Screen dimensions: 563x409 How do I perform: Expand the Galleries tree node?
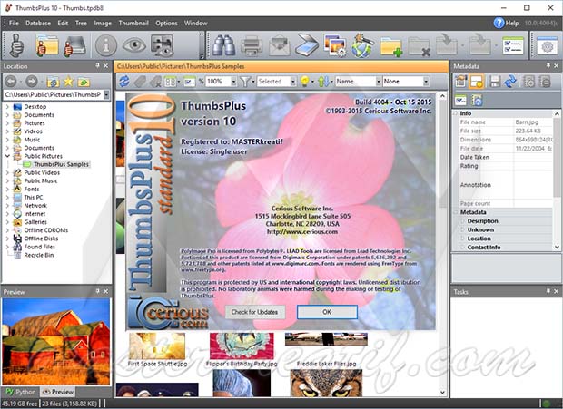coord(7,222)
